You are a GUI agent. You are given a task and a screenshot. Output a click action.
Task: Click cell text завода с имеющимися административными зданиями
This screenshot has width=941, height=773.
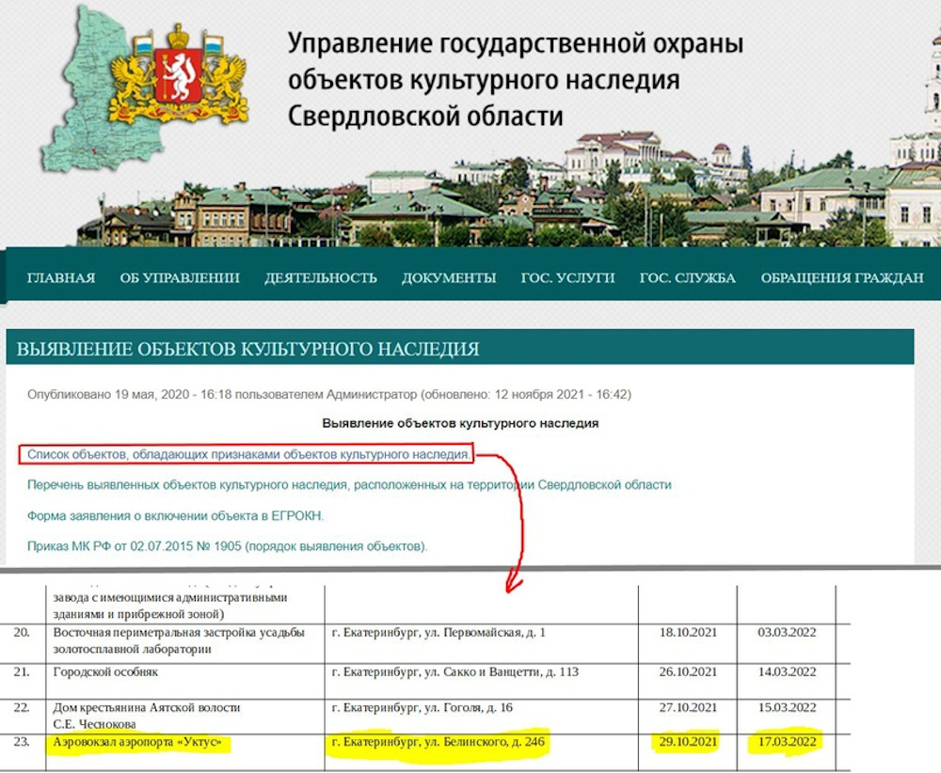pyautogui.click(x=170, y=606)
